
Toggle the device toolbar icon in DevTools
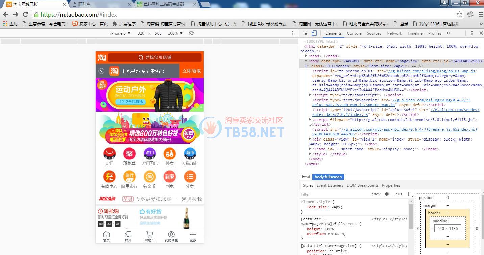coord(314,33)
